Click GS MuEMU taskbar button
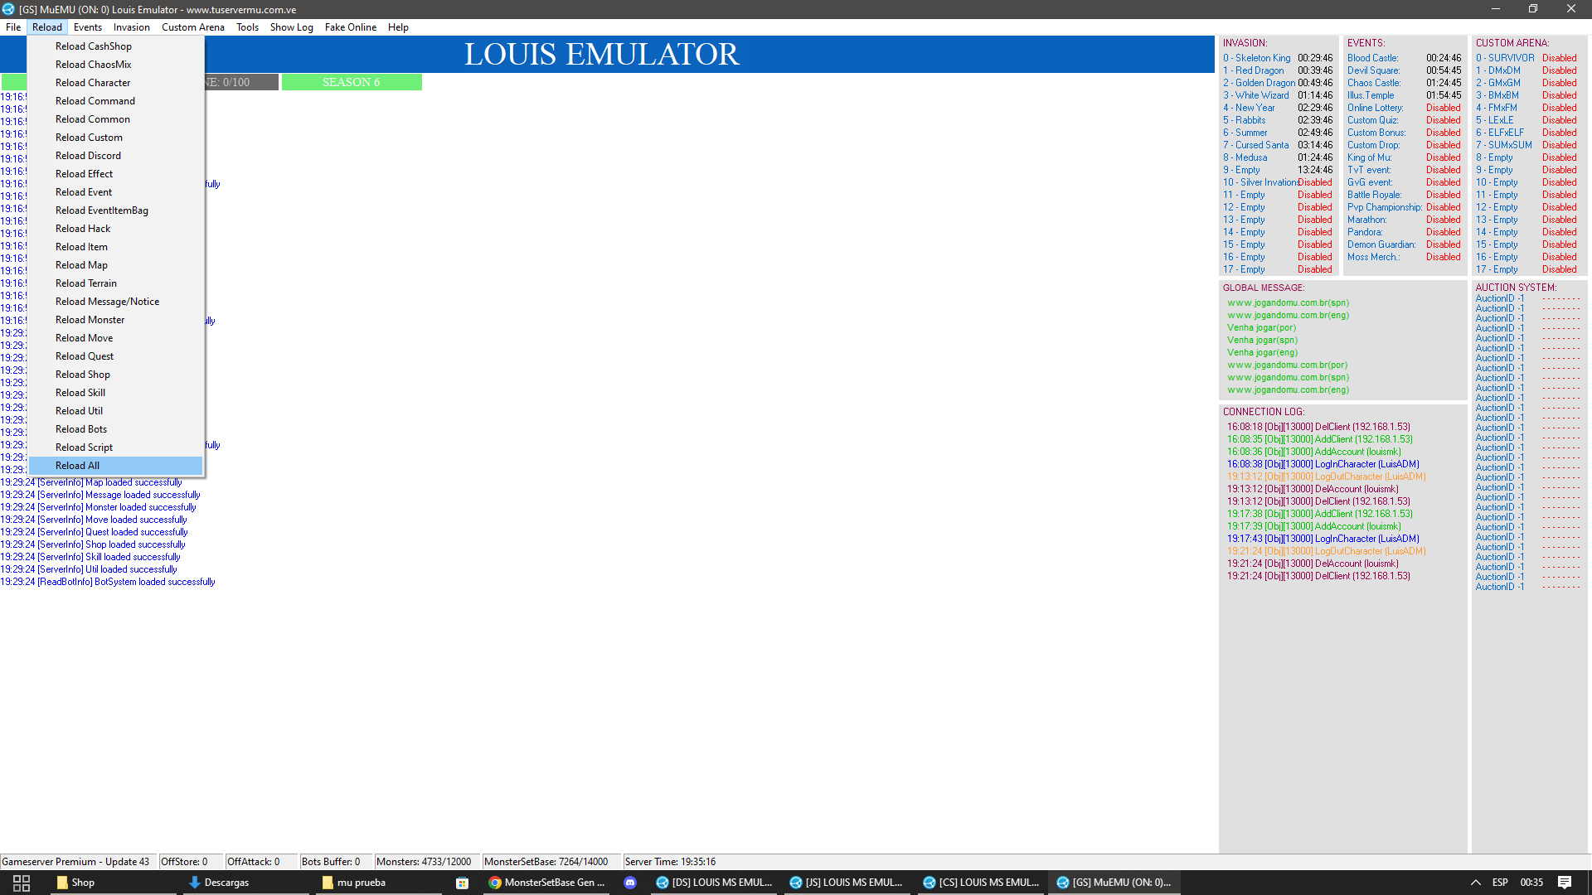 coord(1114,883)
